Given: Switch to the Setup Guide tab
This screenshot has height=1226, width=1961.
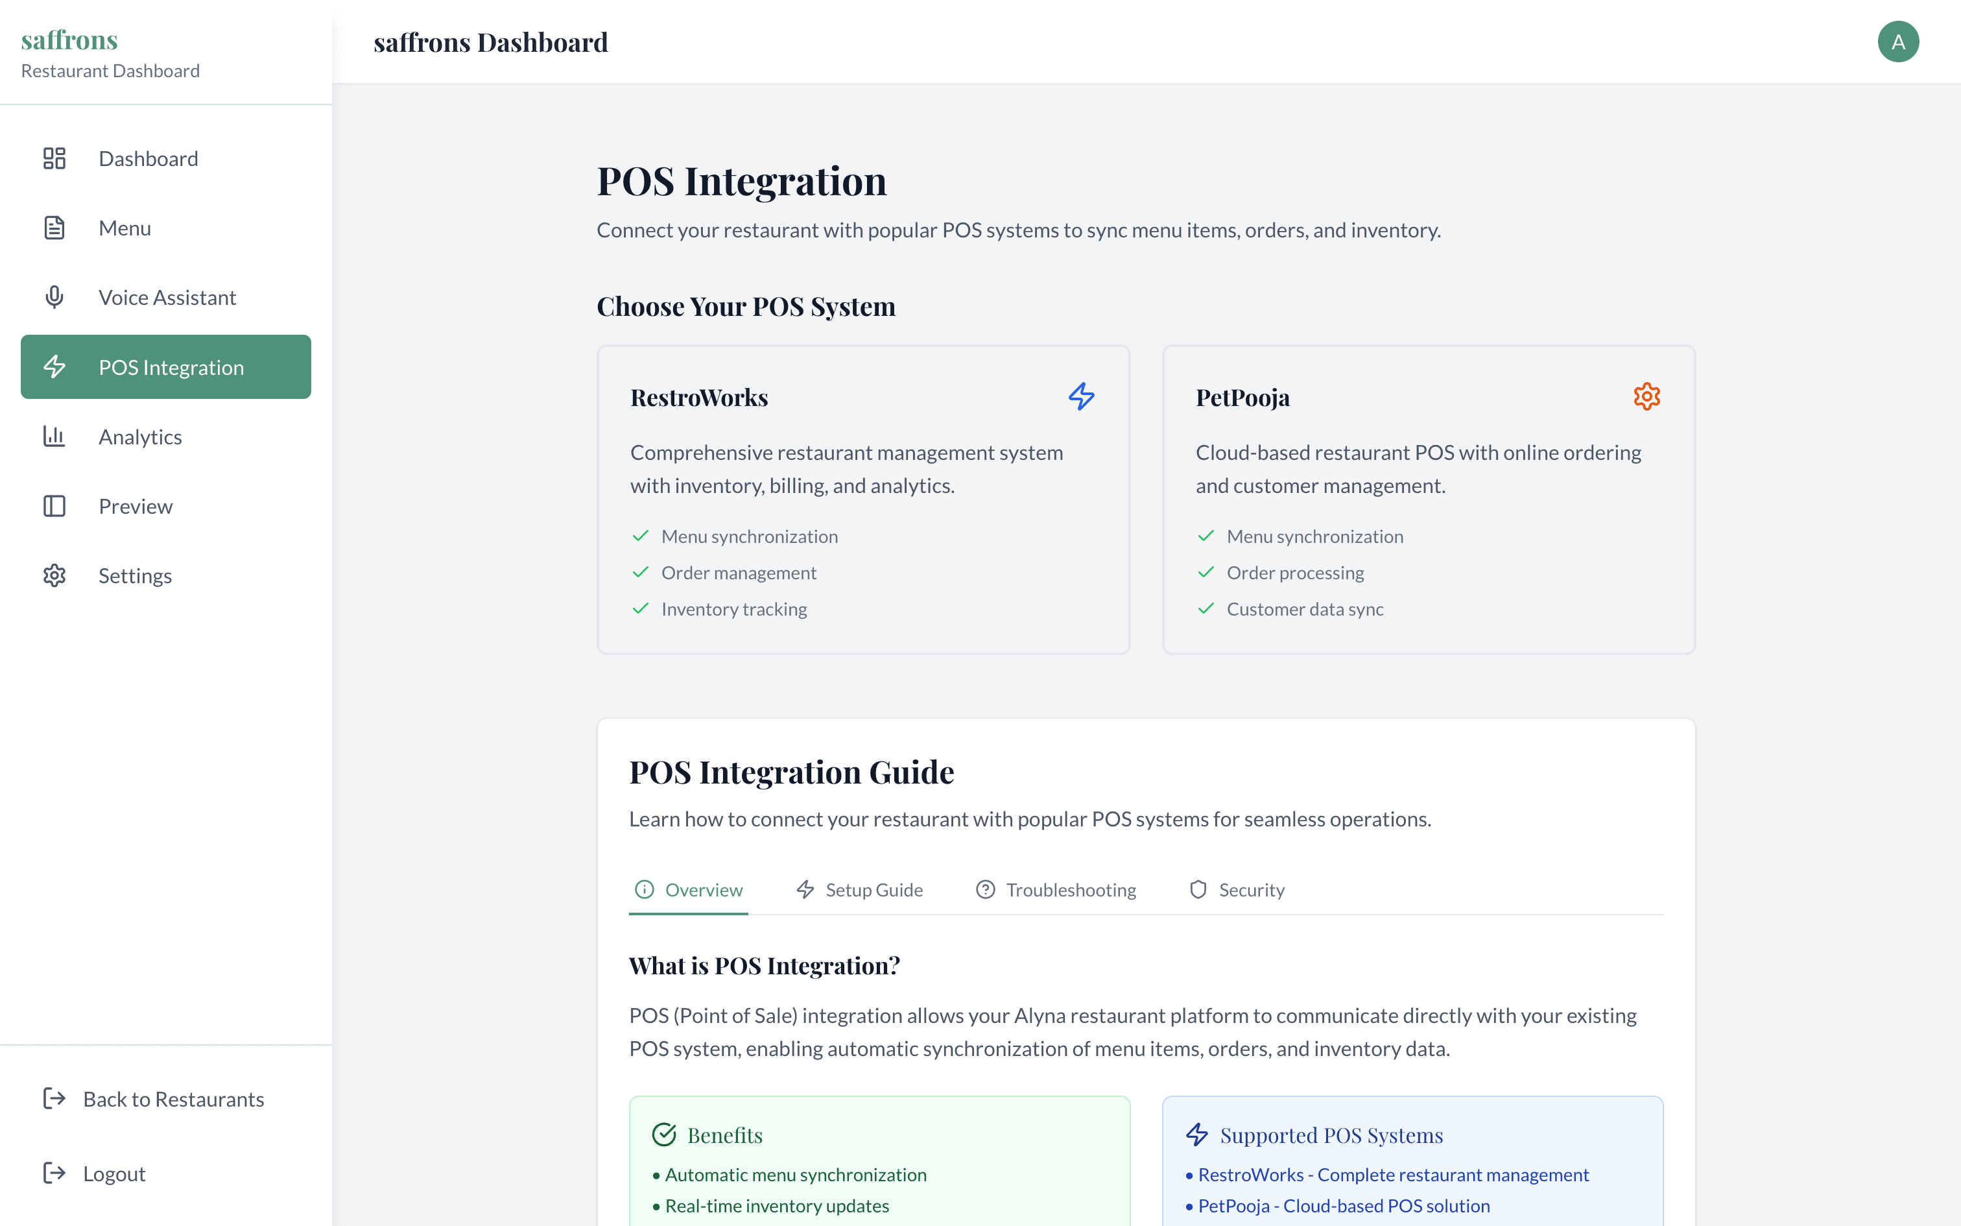Looking at the screenshot, I should coord(860,889).
